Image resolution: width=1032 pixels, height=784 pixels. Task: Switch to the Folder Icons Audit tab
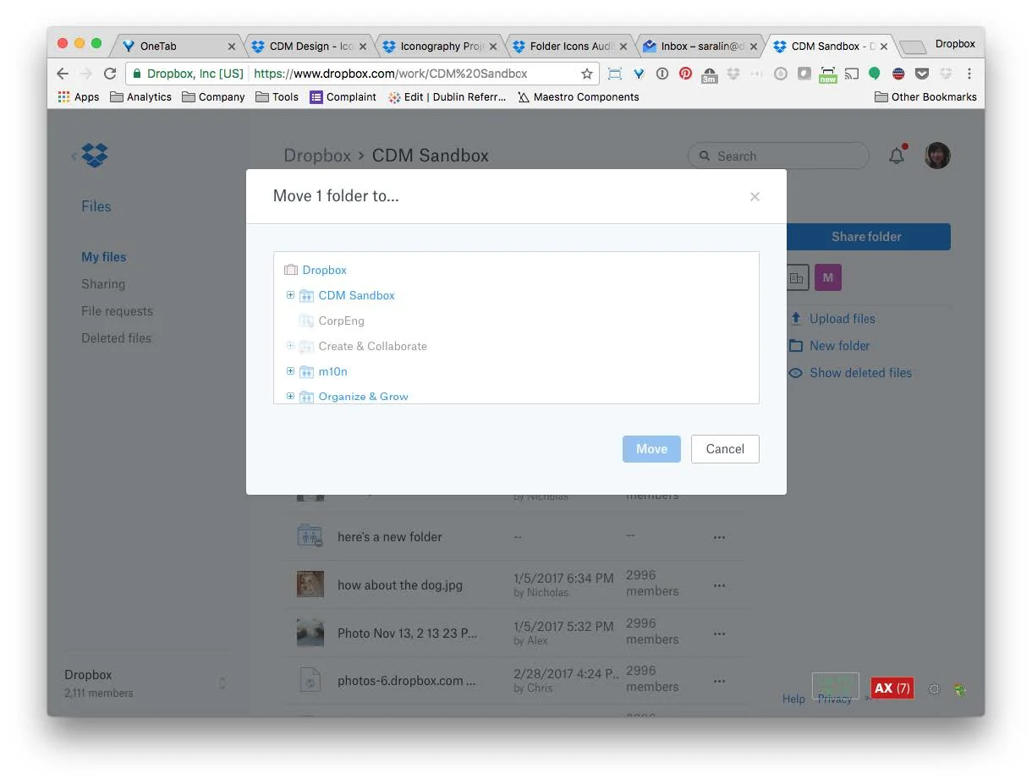point(571,47)
